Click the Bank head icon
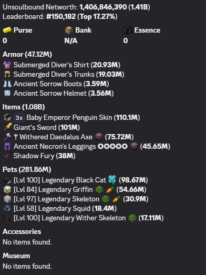Image resolution: width=206 pixels, height=275 pixels. [x=69, y=30]
